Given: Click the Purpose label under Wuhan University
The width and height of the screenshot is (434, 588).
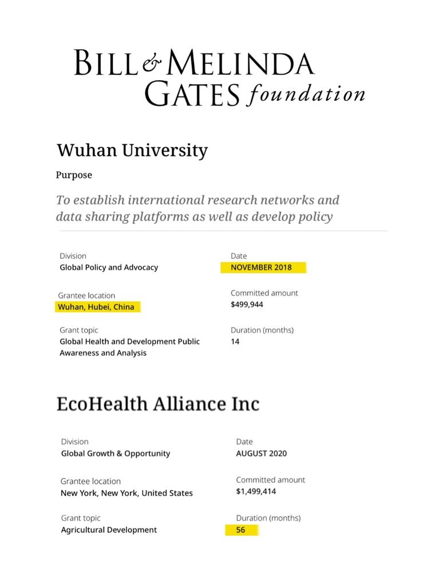Looking at the screenshot, I should click(x=74, y=175).
